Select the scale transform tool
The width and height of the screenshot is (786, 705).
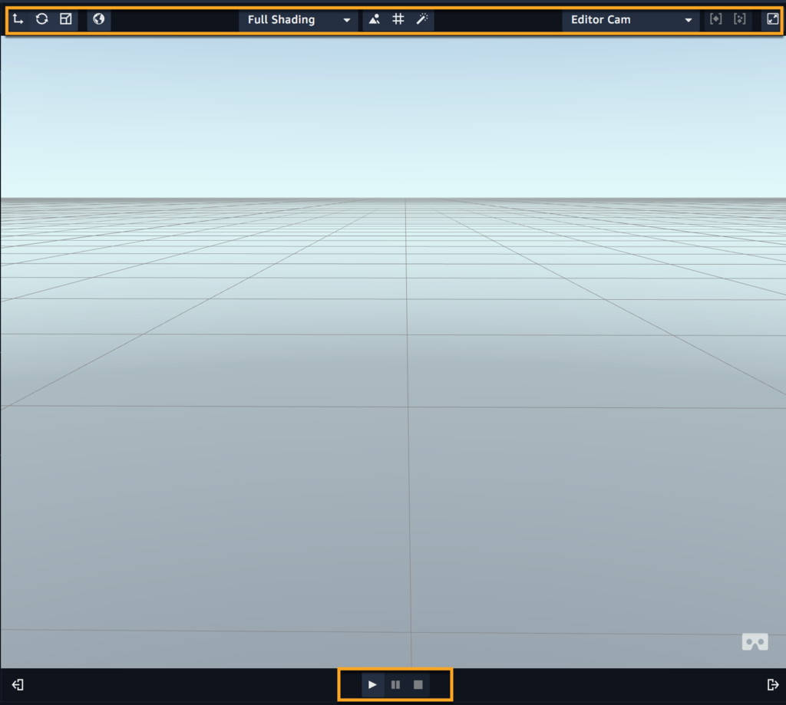[66, 19]
